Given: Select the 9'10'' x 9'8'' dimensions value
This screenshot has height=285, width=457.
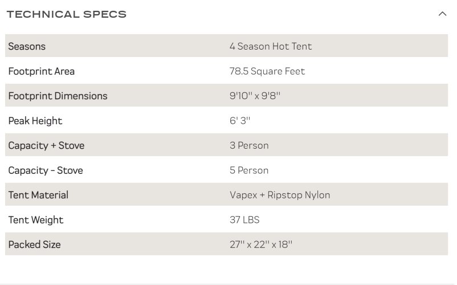Looking at the screenshot, I should pos(255,96).
